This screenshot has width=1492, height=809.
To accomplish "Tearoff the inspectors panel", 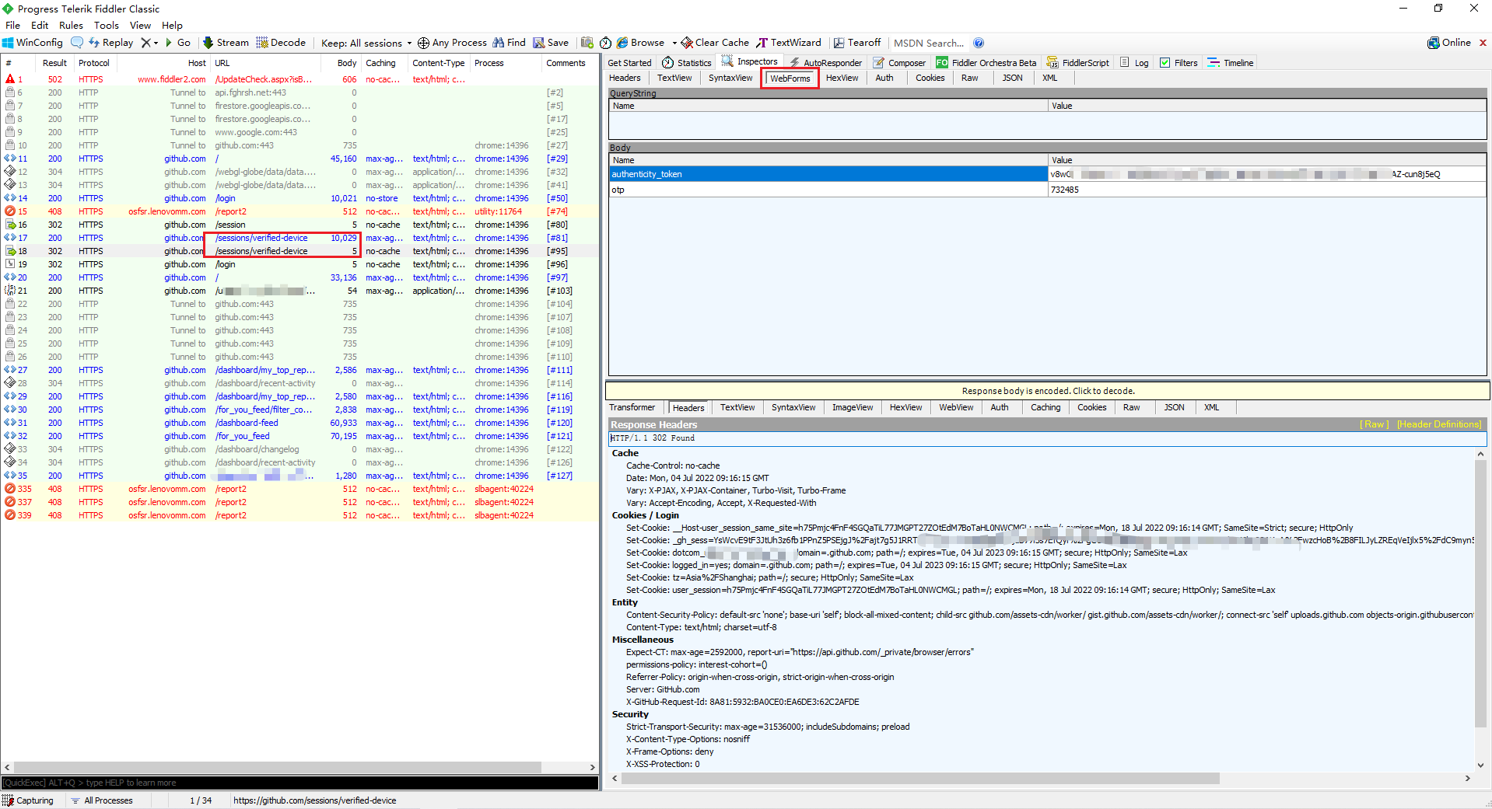I will pos(857,43).
